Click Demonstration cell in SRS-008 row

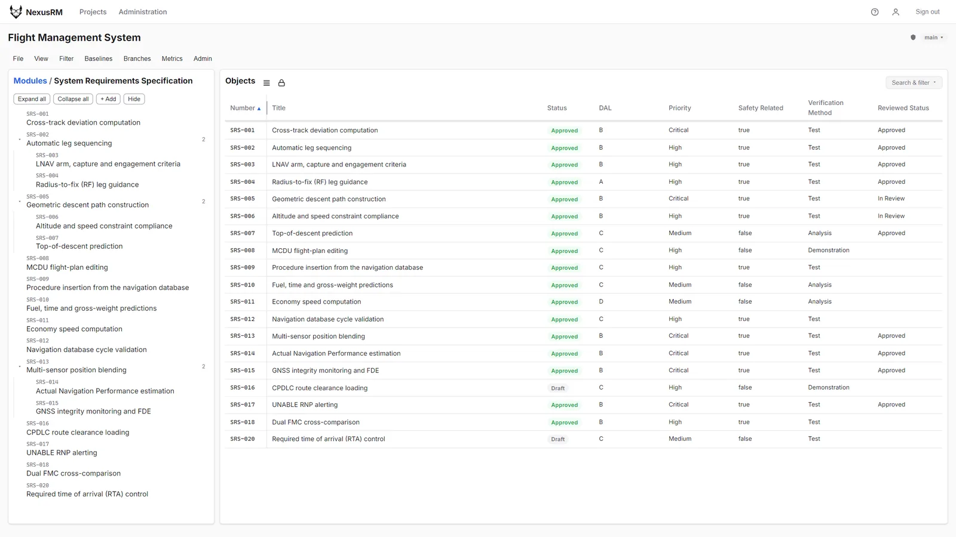829,251
